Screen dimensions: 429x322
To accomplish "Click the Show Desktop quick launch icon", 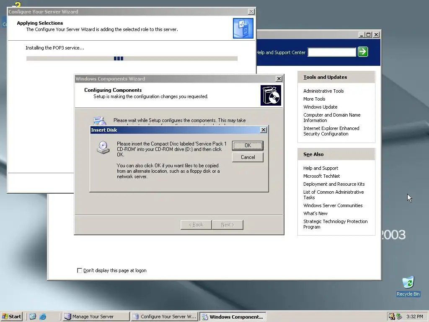I will tap(33, 317).
